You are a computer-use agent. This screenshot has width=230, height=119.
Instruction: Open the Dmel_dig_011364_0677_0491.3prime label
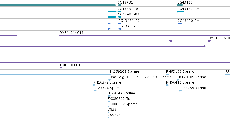(x=140, y=77)
